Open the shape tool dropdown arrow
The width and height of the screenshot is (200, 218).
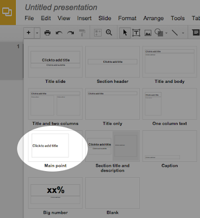166,33
